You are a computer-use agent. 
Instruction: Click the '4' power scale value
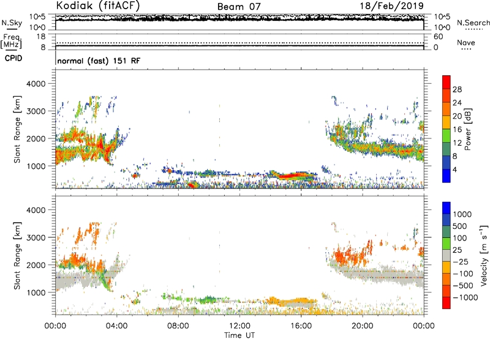[454, 169]
